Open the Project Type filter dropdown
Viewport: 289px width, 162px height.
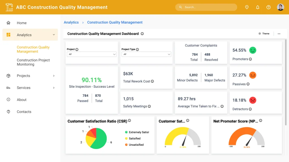point(146,54)
